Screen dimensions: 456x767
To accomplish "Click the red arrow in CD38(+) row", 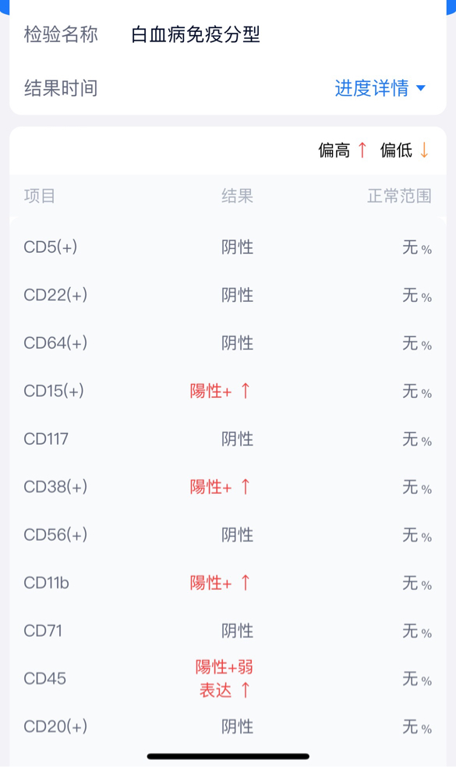I will click(246, 487).
